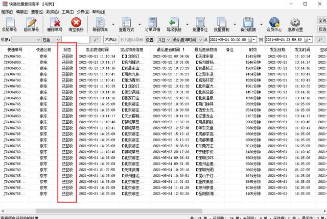Click the 删除单号 icon

pos(55,24)
